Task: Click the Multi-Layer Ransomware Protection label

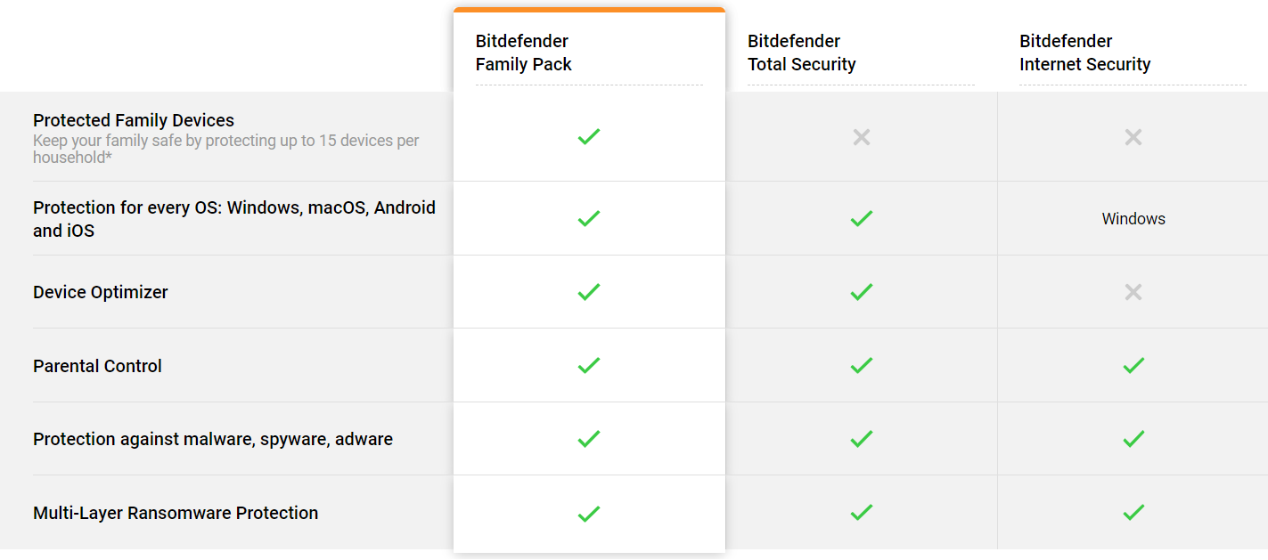Action: point(176,513)
